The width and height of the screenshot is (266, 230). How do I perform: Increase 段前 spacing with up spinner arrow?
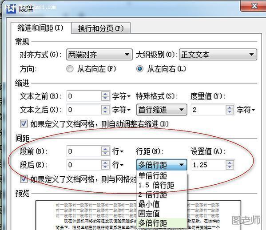coord(105,149)
